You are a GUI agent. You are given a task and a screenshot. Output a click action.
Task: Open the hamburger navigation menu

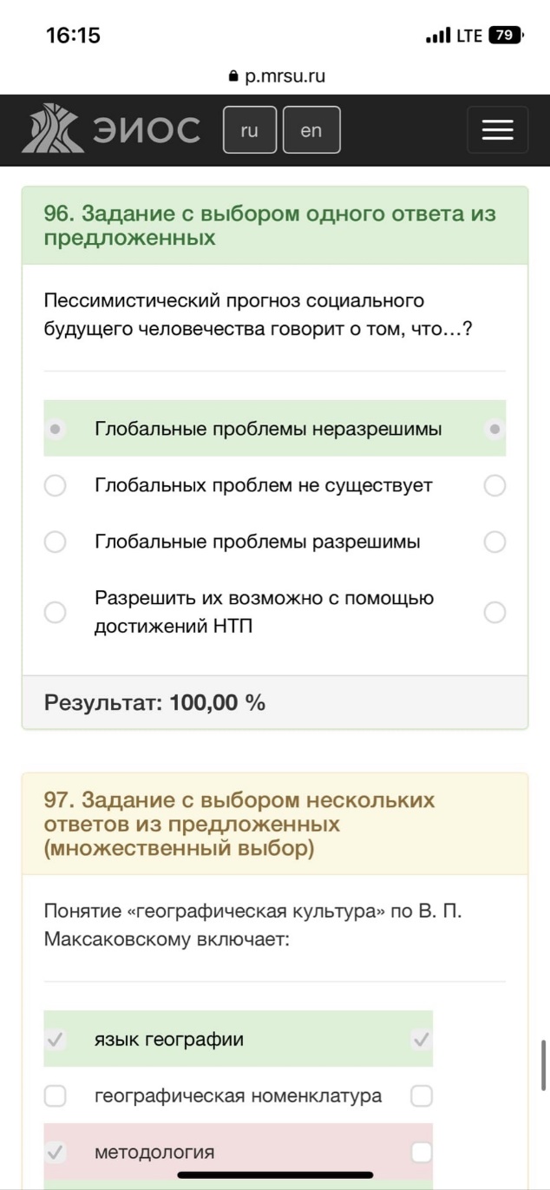click(497, 130)
